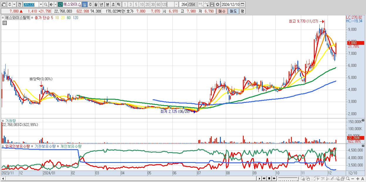
Task: Select the 월 (monthly) period button
Action: pyautogui.click(x=96, y=4)
